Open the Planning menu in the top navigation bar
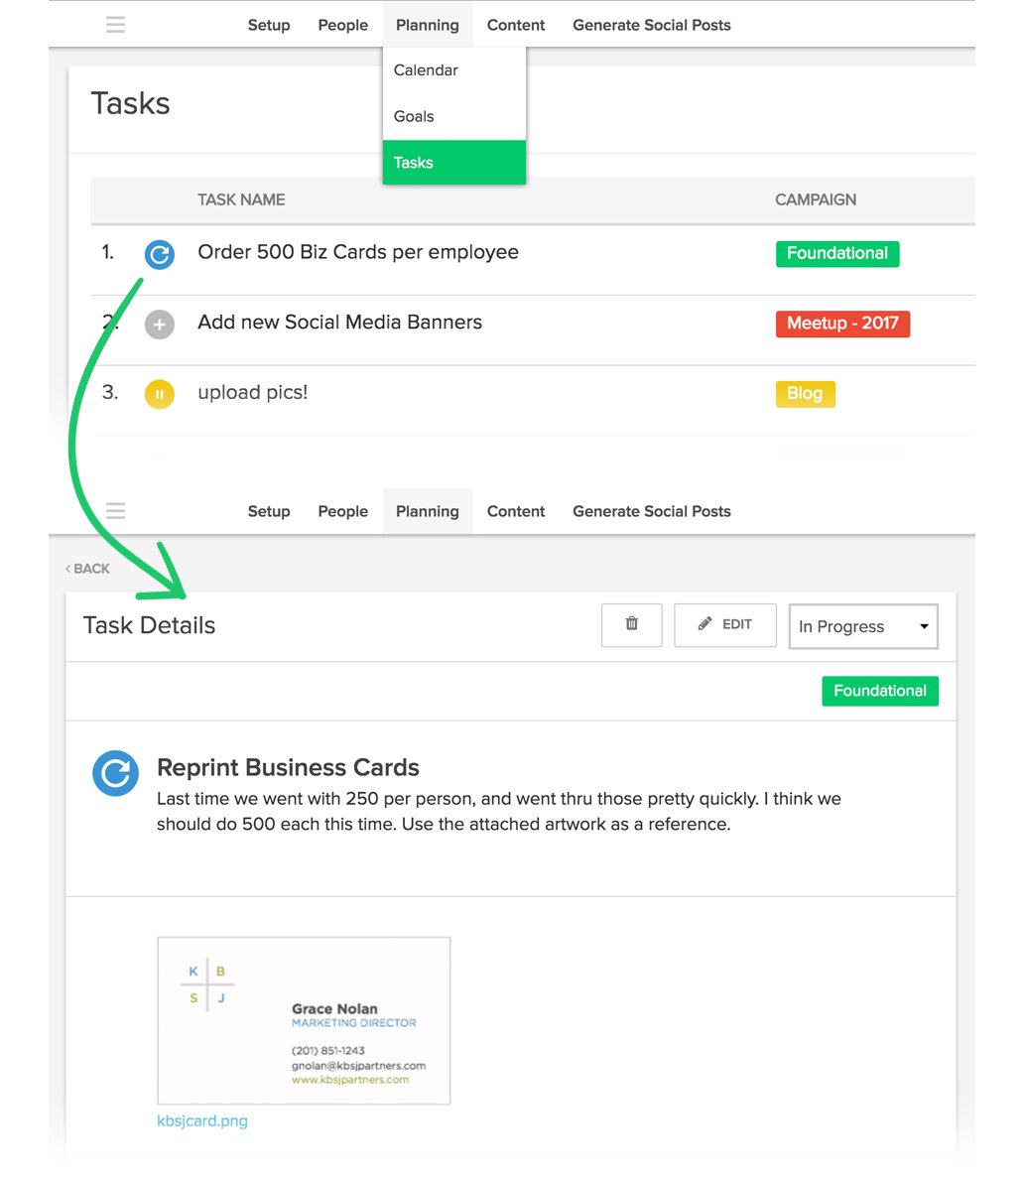Viewport: 1025px width, 1179px height. point(427,25)
